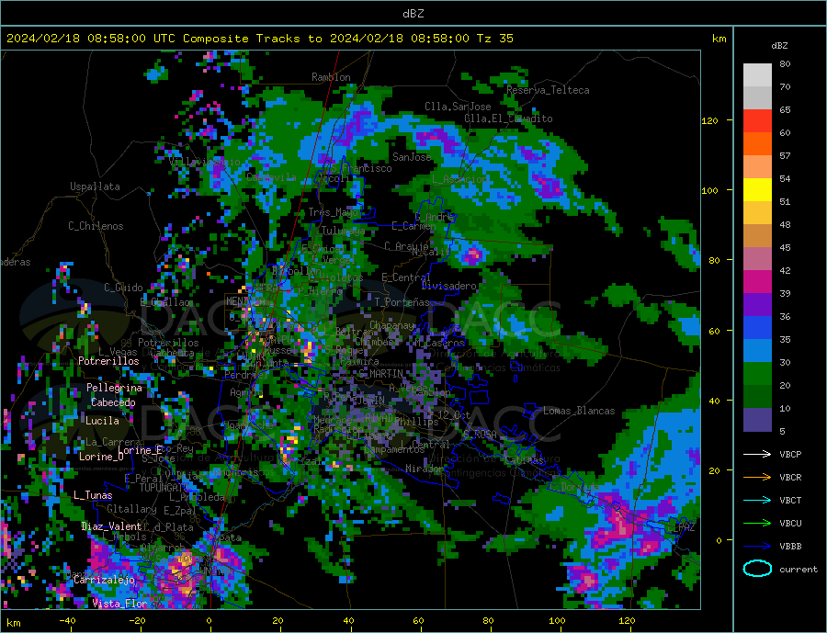Click the 'Pellegrina' place label
The height and width of the screenshot is (633, 827).
tap(115, 388)
